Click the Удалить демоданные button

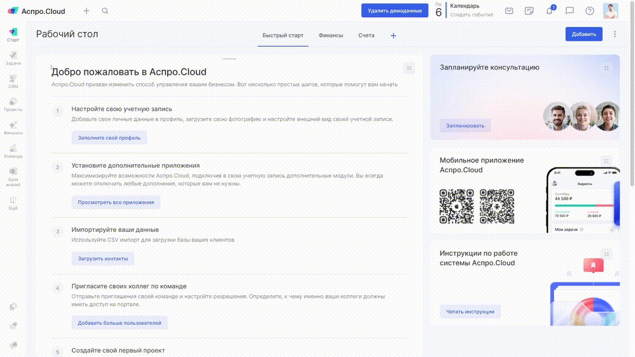[395, 10]
